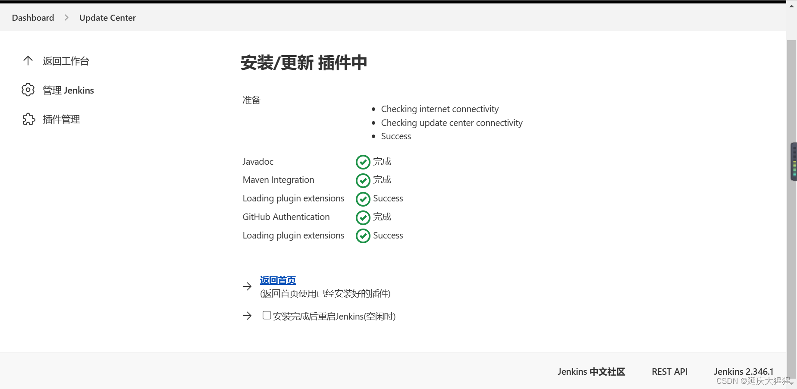The width and height of the screenshot is (797, 389).
Task: Click the checkmark next to Loading plugin extensions
Action: coord(363,199)
